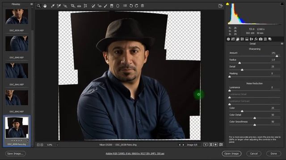Switch to the Lens Corrections panel tab
Image resolution: width=286 pixels, height=160 pixels.
[251, 39]
